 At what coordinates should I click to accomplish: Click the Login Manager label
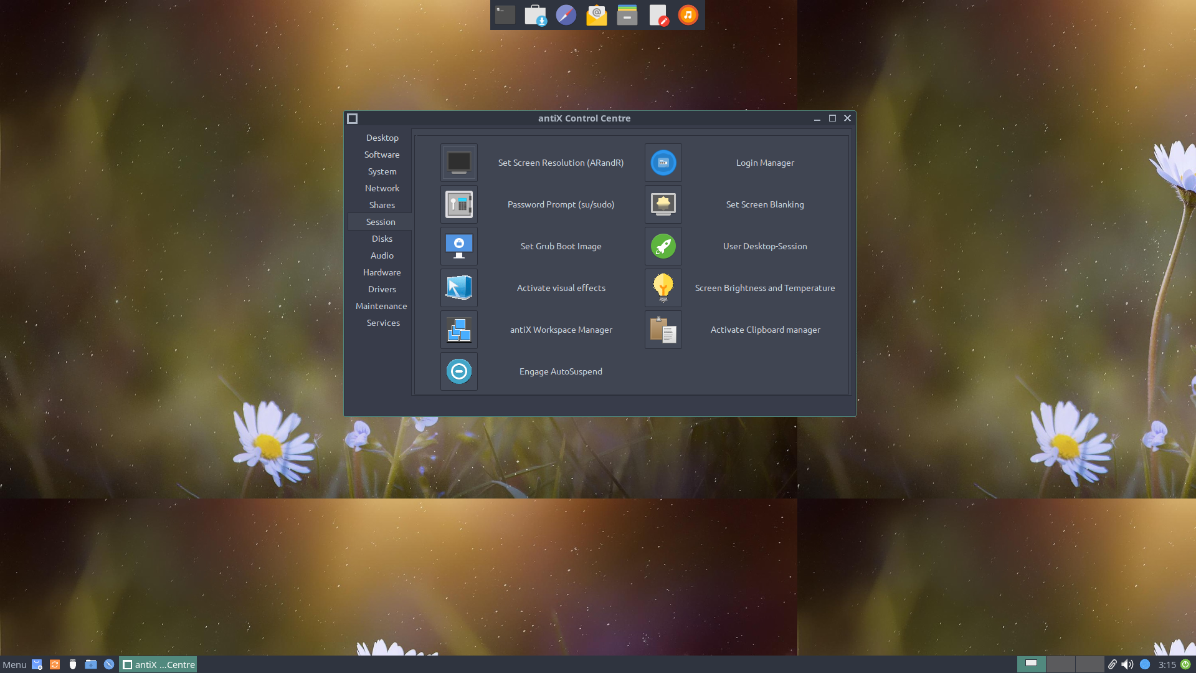coord(765,163)
